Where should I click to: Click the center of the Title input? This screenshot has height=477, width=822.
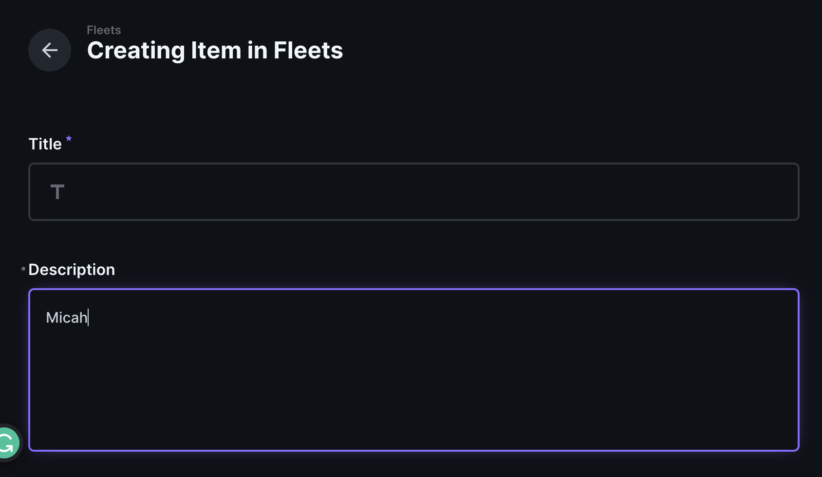[413, 192]
